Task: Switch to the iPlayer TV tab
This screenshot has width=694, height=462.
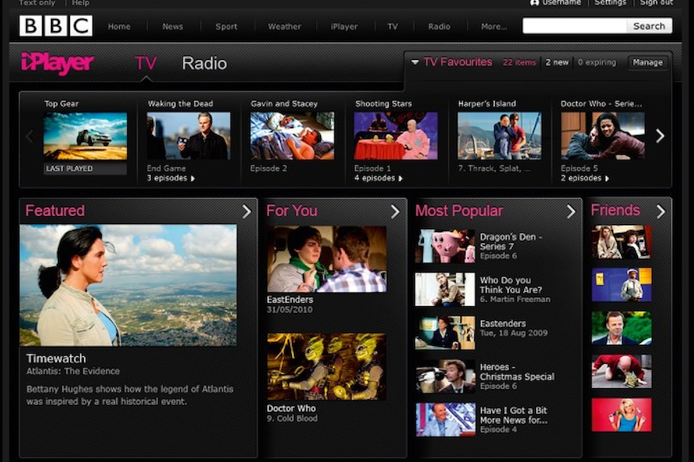Action: point(146,63)
